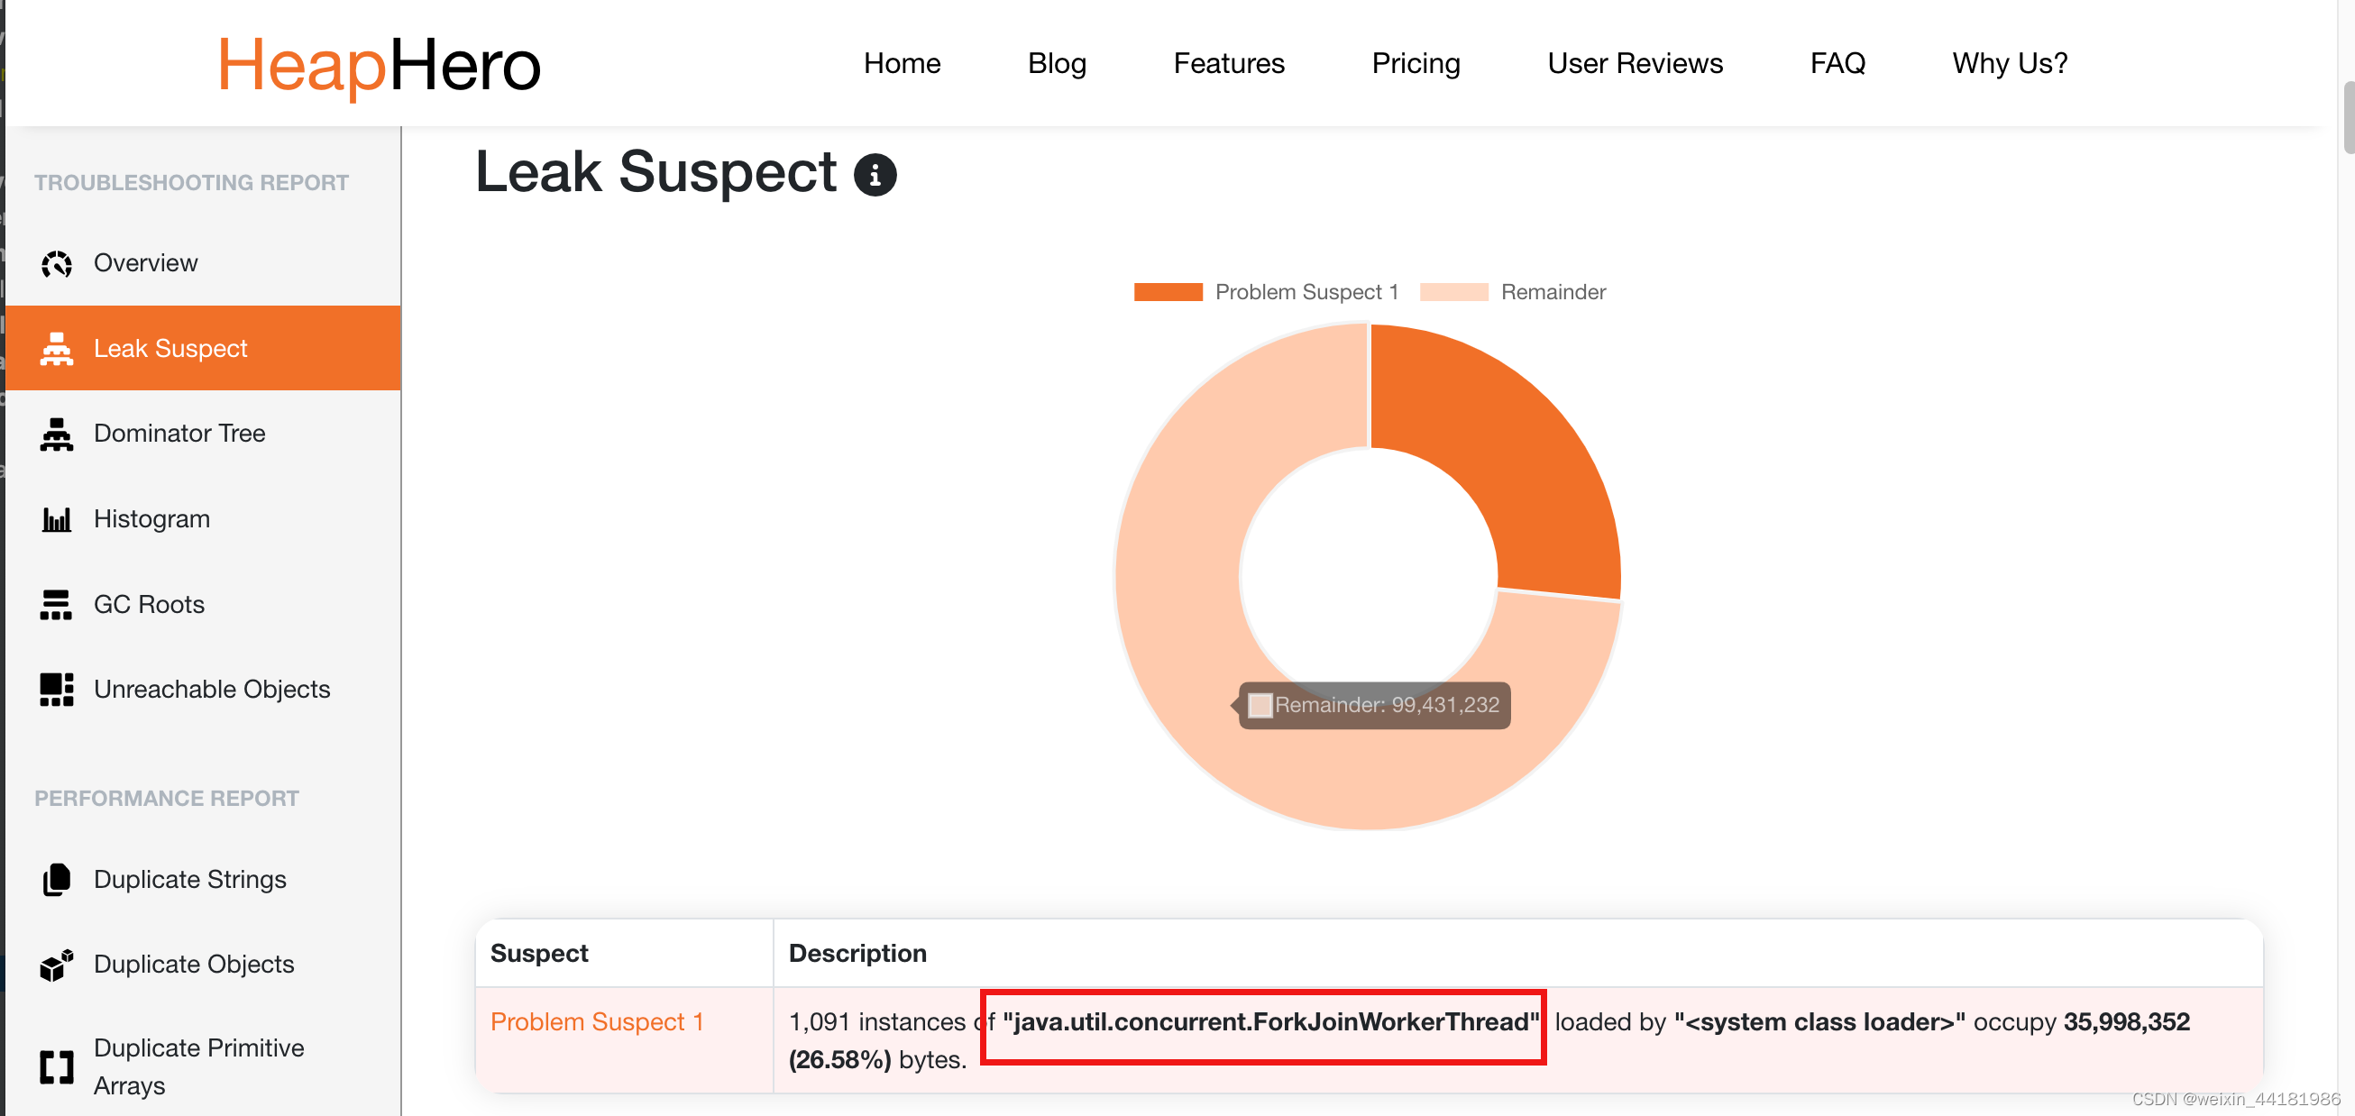Viewport: 2355px width, 1116px height.
Task: Select the Overview gauge icon
Action: [57, 263]
